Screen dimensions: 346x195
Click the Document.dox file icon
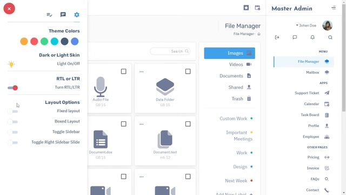(101, 139)
